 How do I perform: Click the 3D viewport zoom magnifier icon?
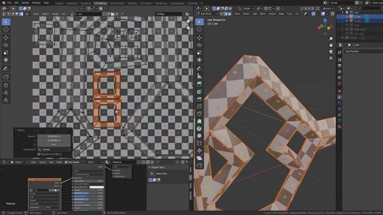[x=331, y=39]
